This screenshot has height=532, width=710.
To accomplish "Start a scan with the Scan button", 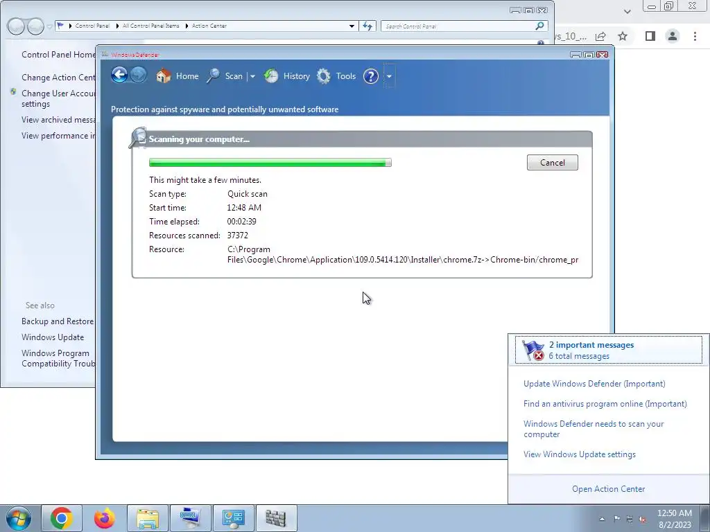I will point(225,76).
